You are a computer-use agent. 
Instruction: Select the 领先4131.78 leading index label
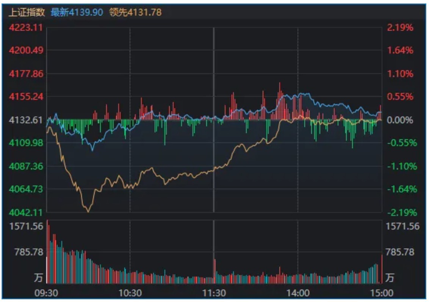coord(135,12)
